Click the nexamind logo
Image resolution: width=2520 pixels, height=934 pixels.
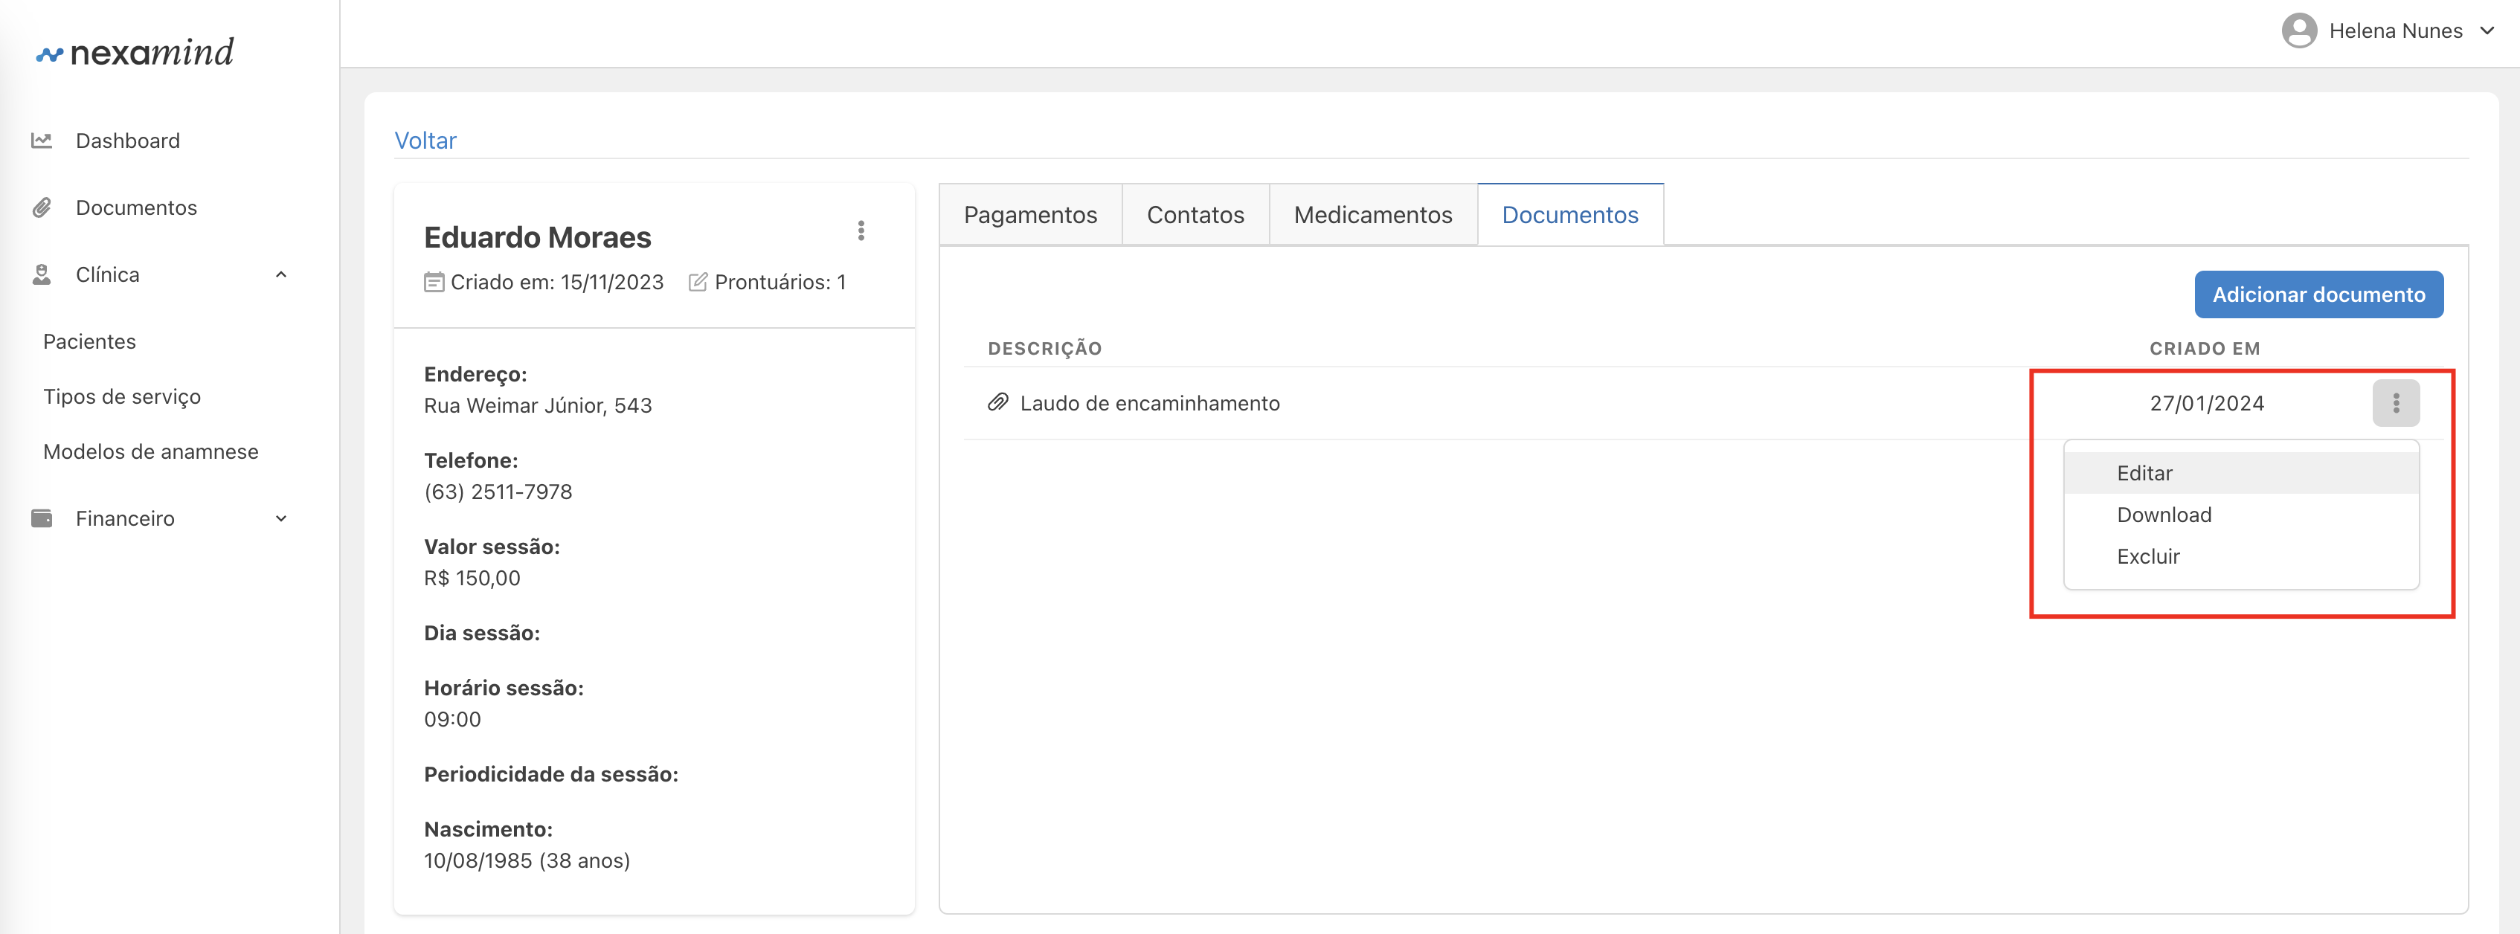[x=135, y=52]
